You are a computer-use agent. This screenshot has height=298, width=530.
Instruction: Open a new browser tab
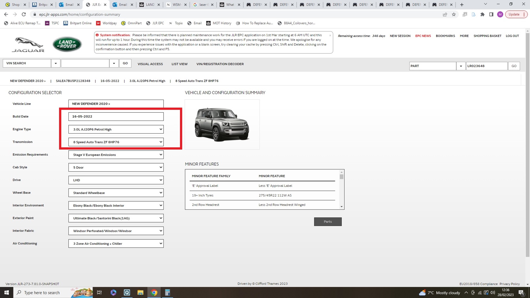coord(462,5)
